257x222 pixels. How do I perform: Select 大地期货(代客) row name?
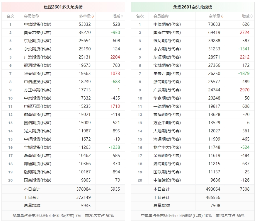167,131
